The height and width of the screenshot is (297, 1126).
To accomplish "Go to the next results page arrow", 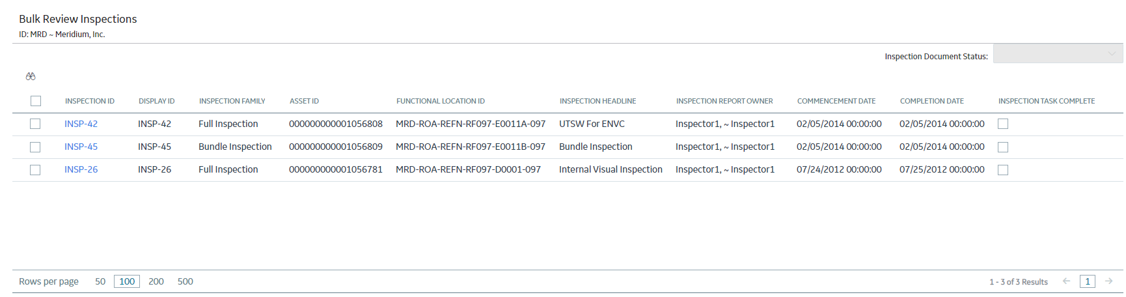I will (1108, 281).
